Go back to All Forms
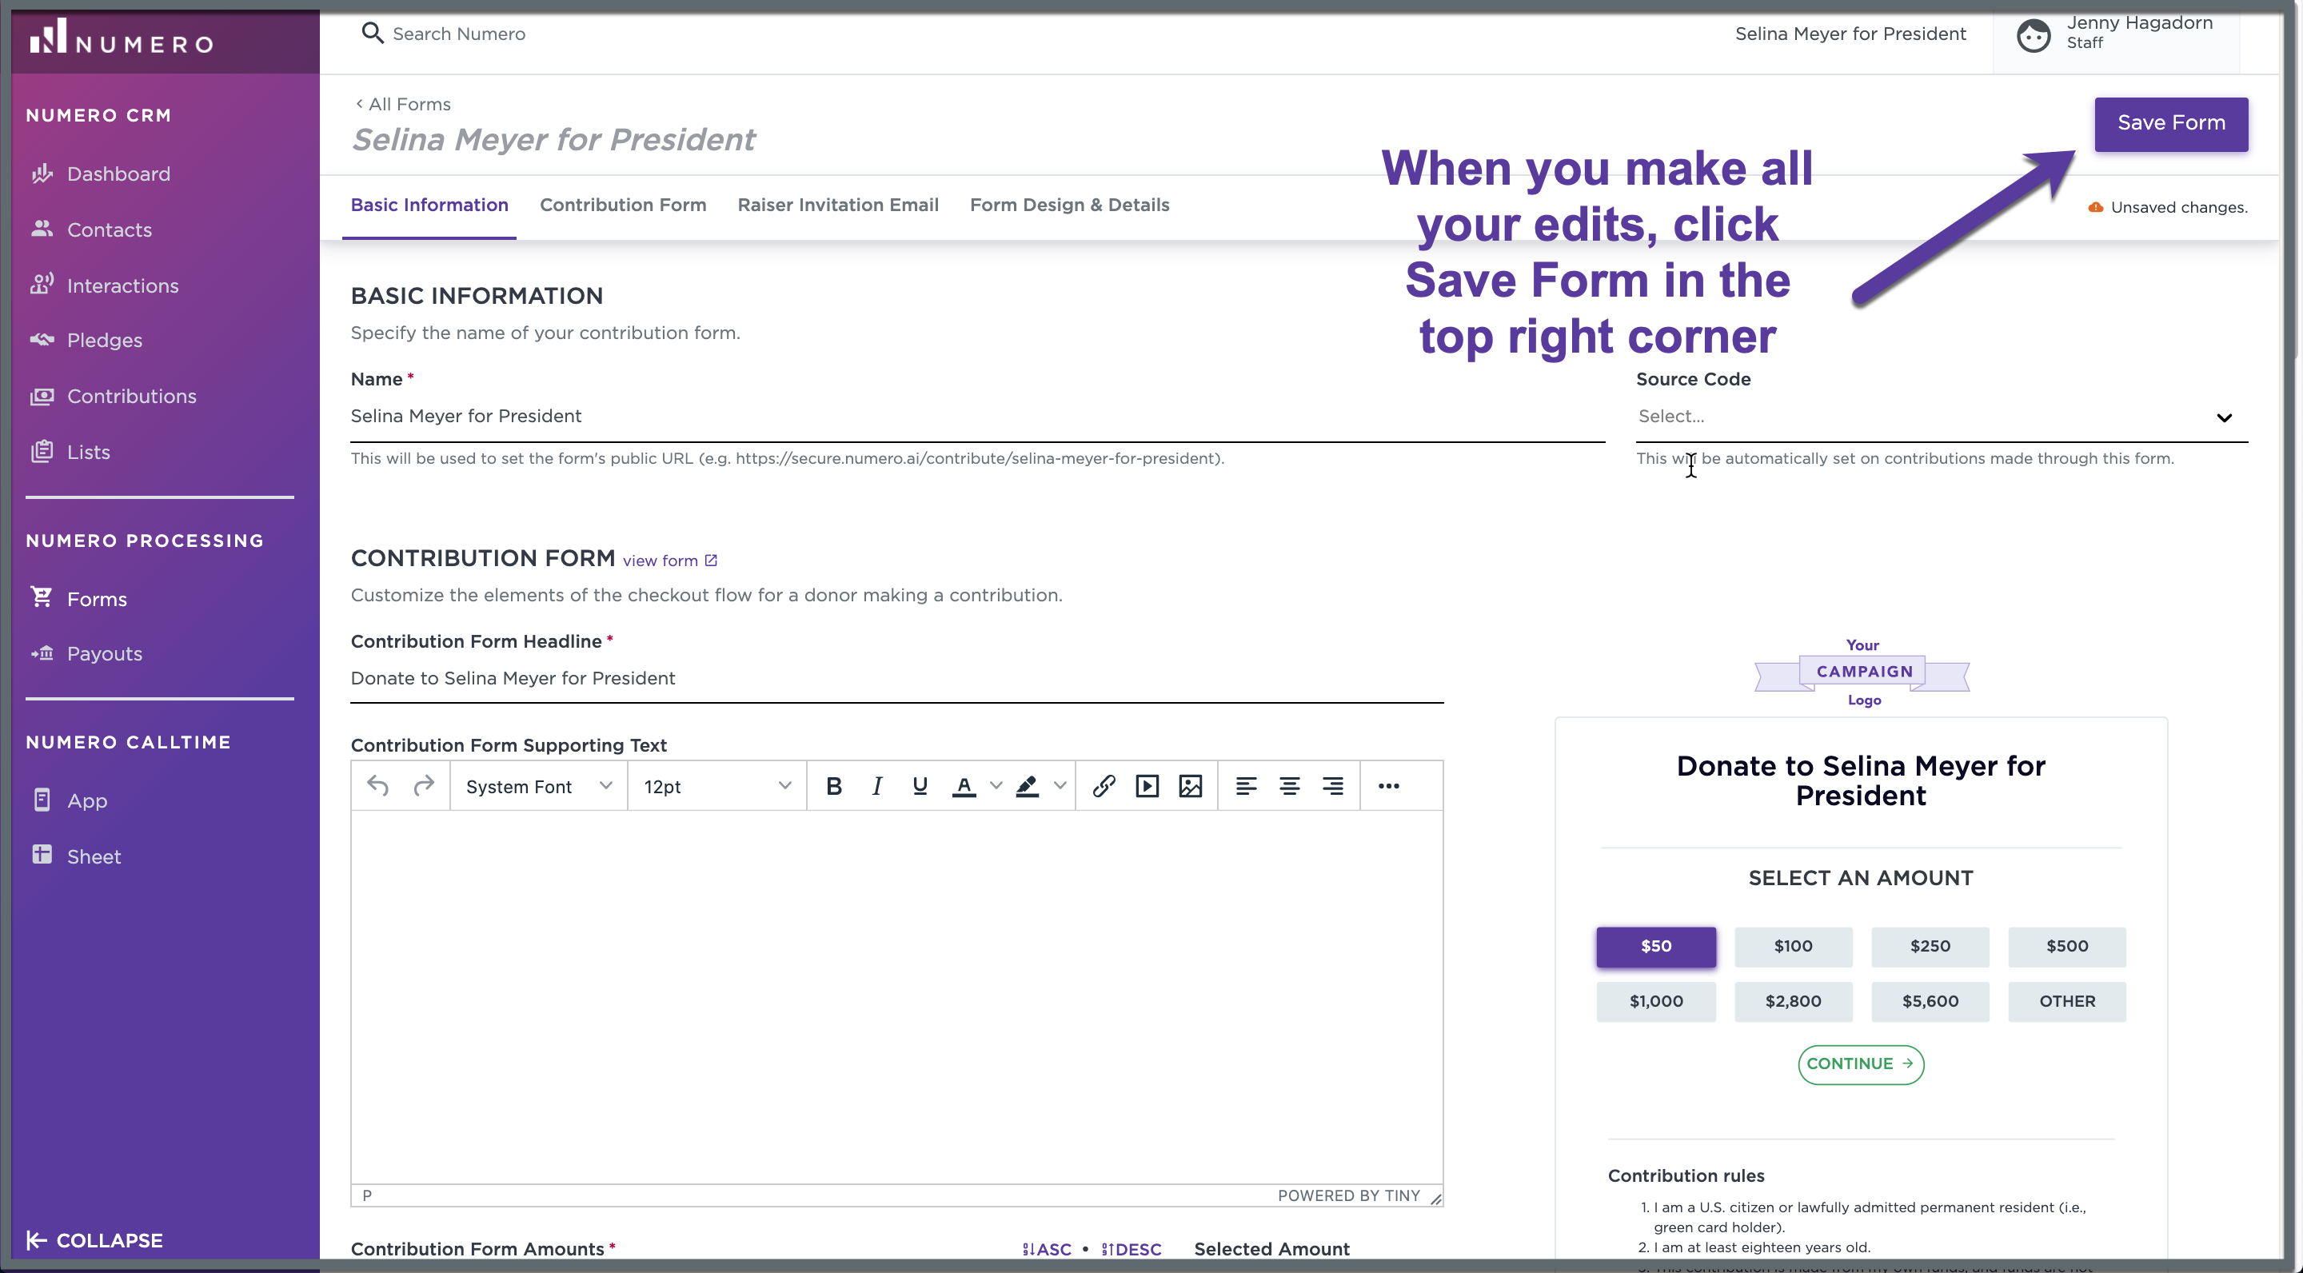The image size is (2303, 1273). pos(402,104)
